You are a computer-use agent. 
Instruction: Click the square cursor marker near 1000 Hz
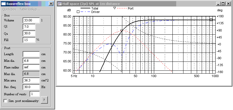[x=211, y=20]
